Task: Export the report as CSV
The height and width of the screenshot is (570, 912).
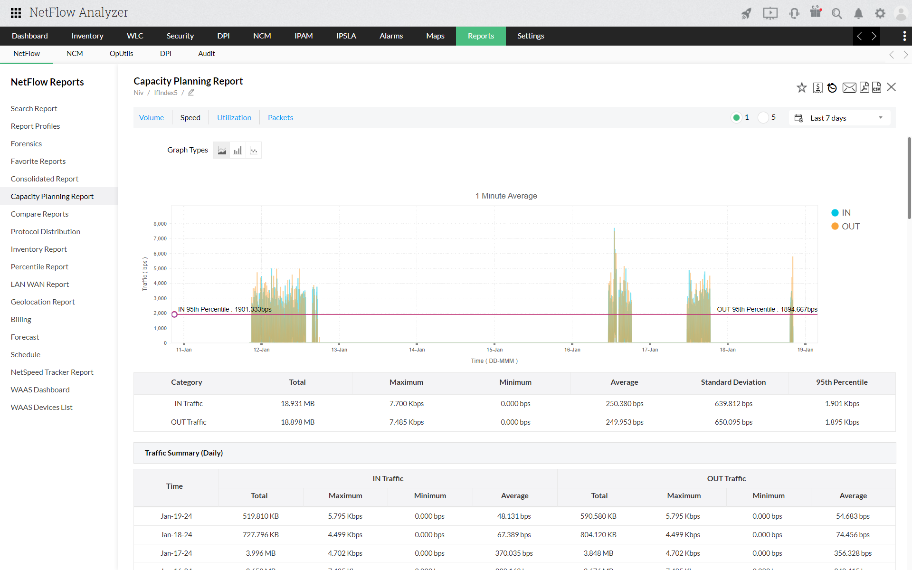Action: [877, 87]
